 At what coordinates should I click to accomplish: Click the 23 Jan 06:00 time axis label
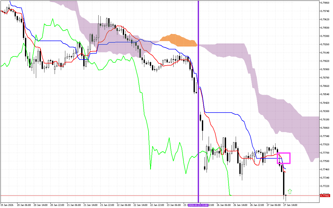pos(174,205)
